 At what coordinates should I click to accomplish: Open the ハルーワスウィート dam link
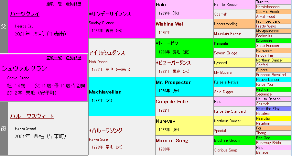point(32,116)
